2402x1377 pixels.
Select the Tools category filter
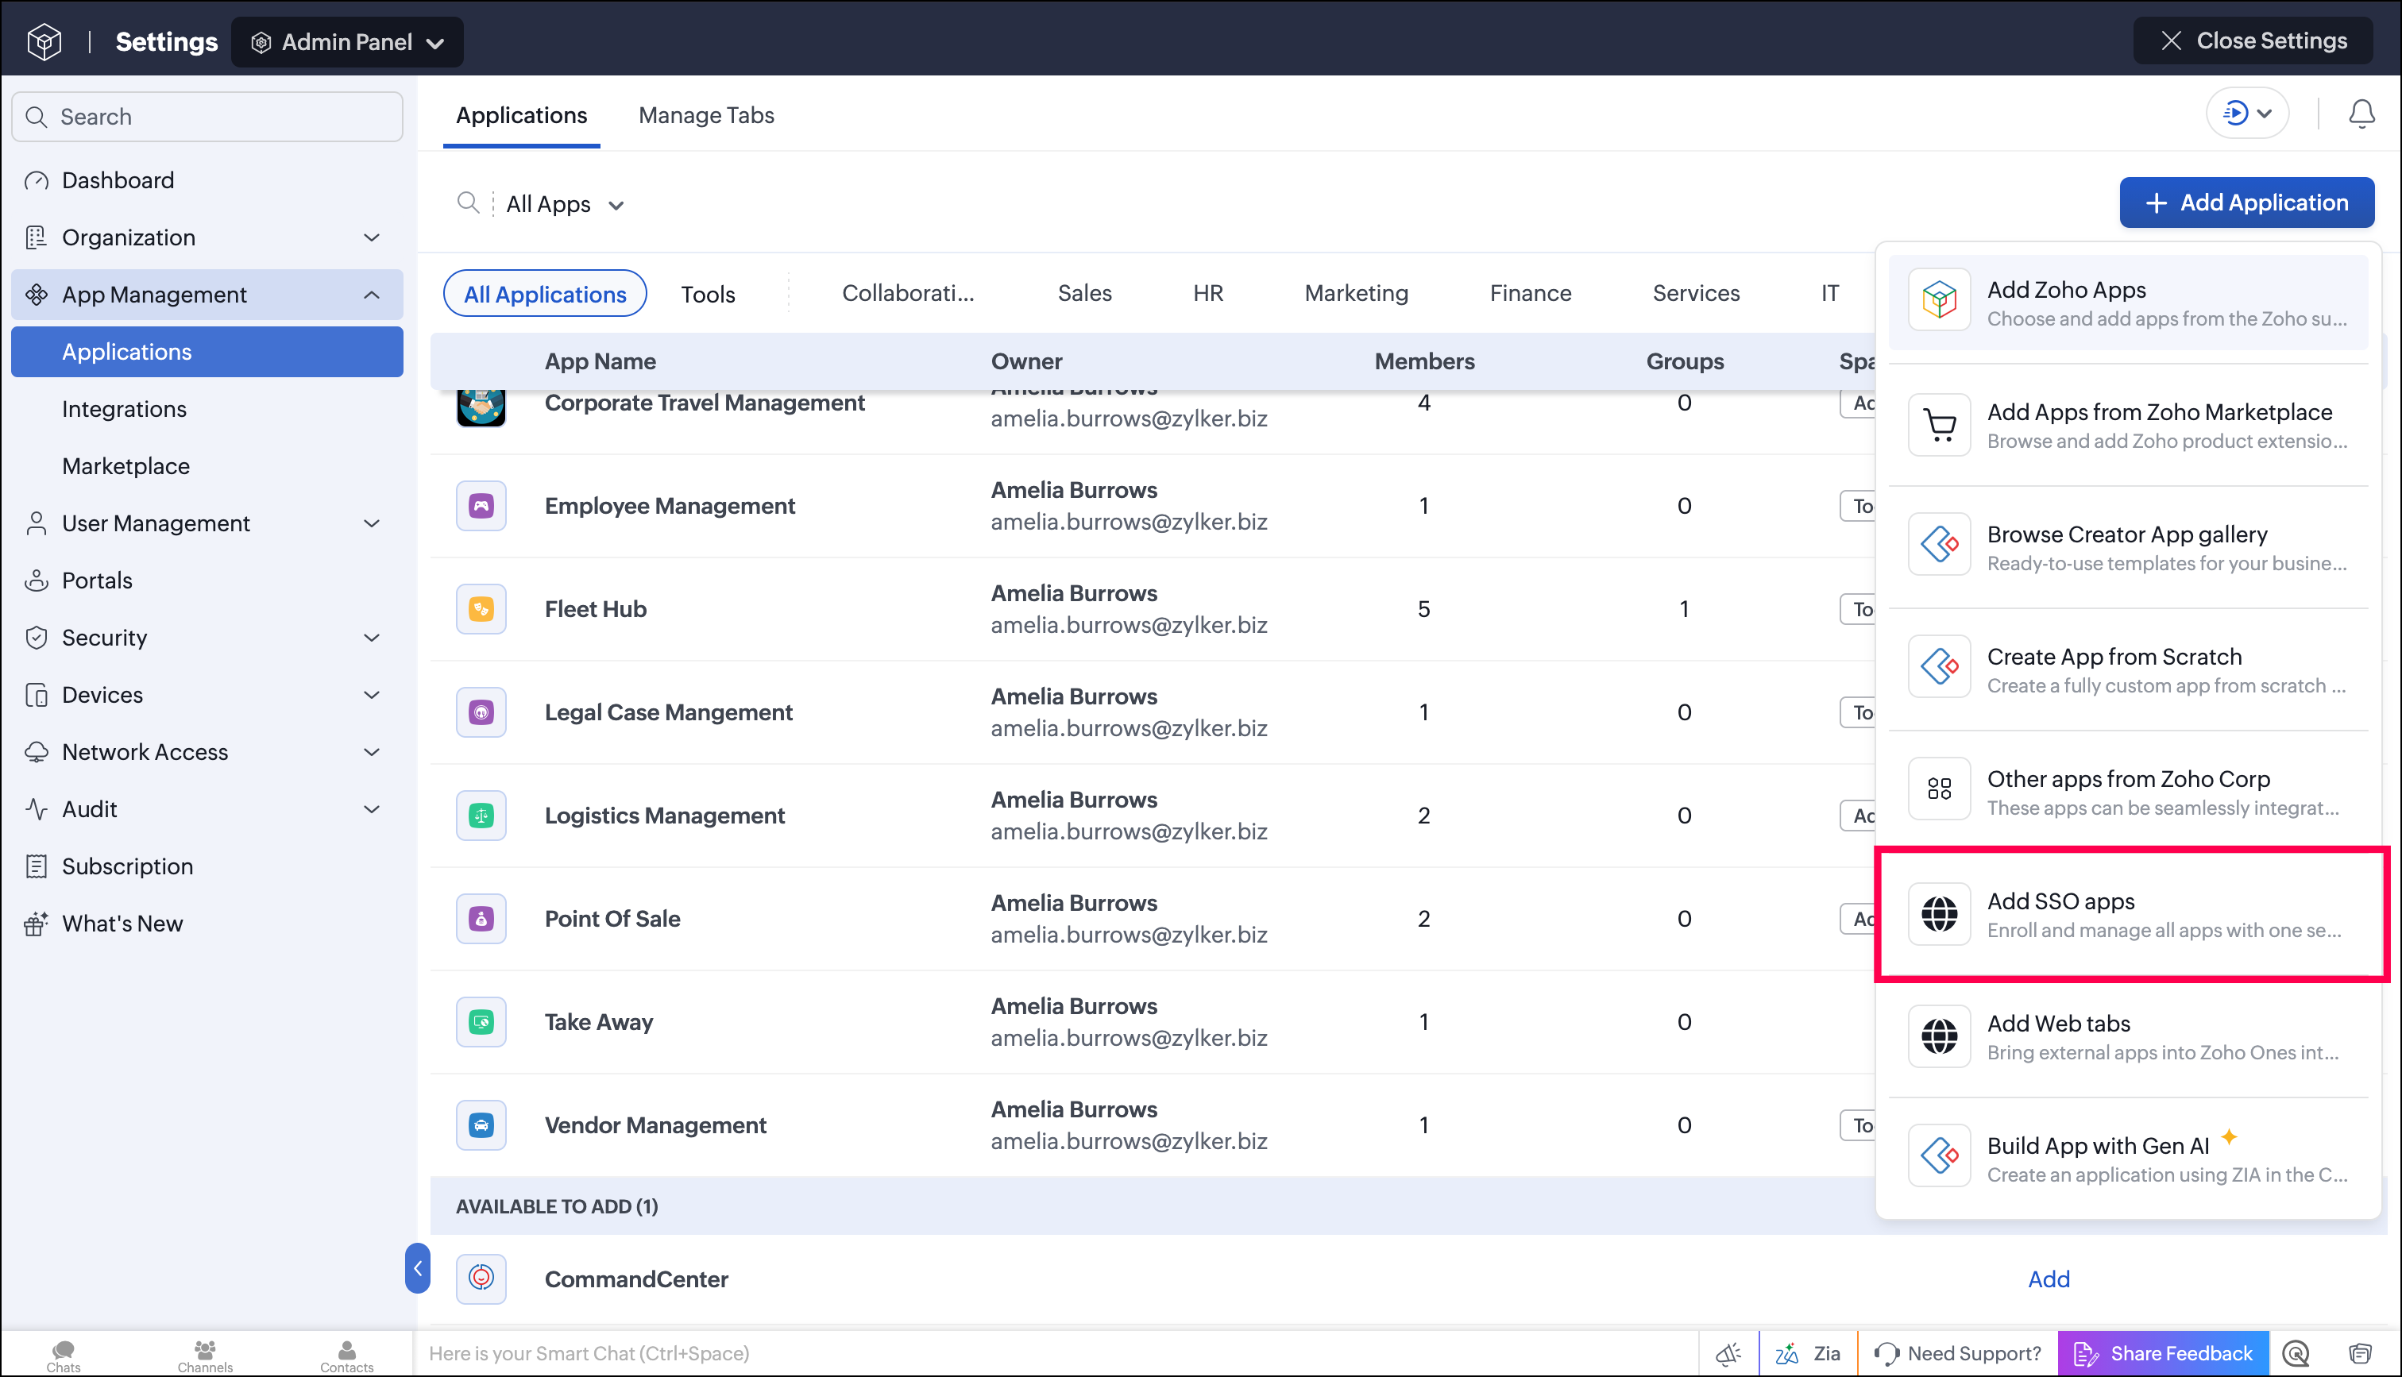708,294
